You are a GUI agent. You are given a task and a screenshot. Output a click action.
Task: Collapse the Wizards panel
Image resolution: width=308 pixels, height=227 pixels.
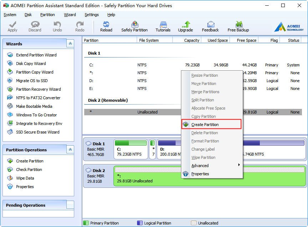click(x=70, y=44)
